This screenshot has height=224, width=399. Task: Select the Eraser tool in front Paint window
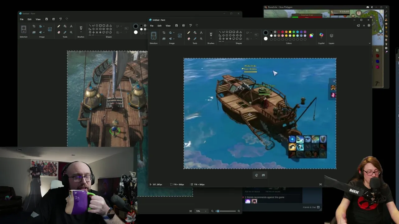(x=189, y=39)
